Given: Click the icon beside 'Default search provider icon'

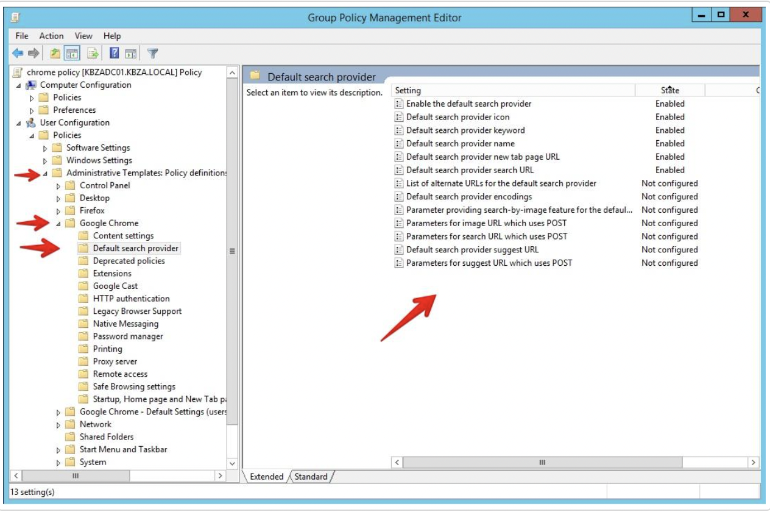Looking at the screenshot, I should coord(399,117).
